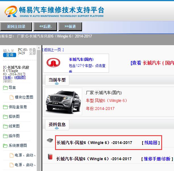Click the <<后退 back button
174x171 pixels.
pyautogui.click(x=45, y=26)
